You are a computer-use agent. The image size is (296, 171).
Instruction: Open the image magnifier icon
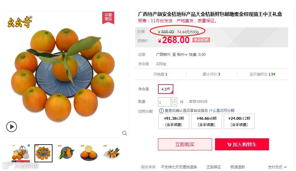[x=124, y=133]
